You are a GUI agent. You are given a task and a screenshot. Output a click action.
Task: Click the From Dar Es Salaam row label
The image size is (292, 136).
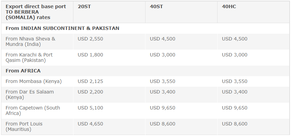(30, 95)
